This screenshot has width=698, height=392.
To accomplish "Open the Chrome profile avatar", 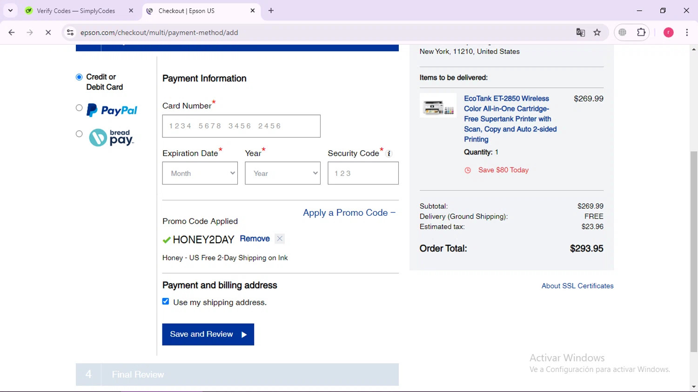I will (668, 33).
